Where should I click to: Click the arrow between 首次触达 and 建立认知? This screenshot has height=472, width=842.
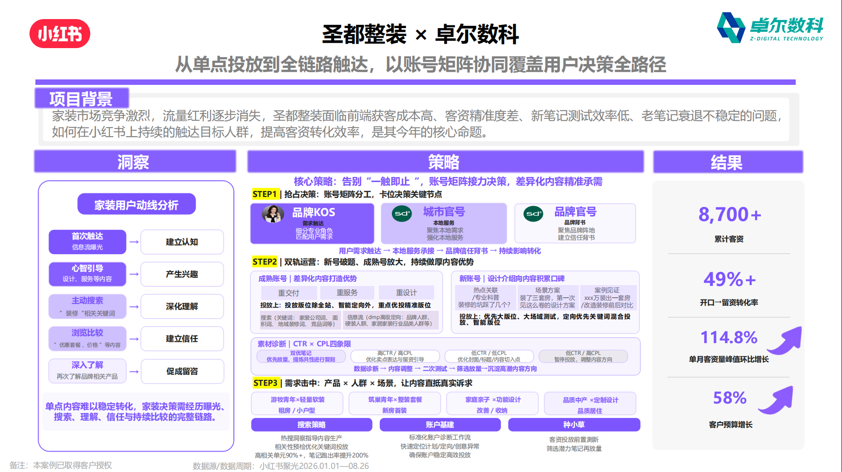pyautogui.click(x=134, y=242)
